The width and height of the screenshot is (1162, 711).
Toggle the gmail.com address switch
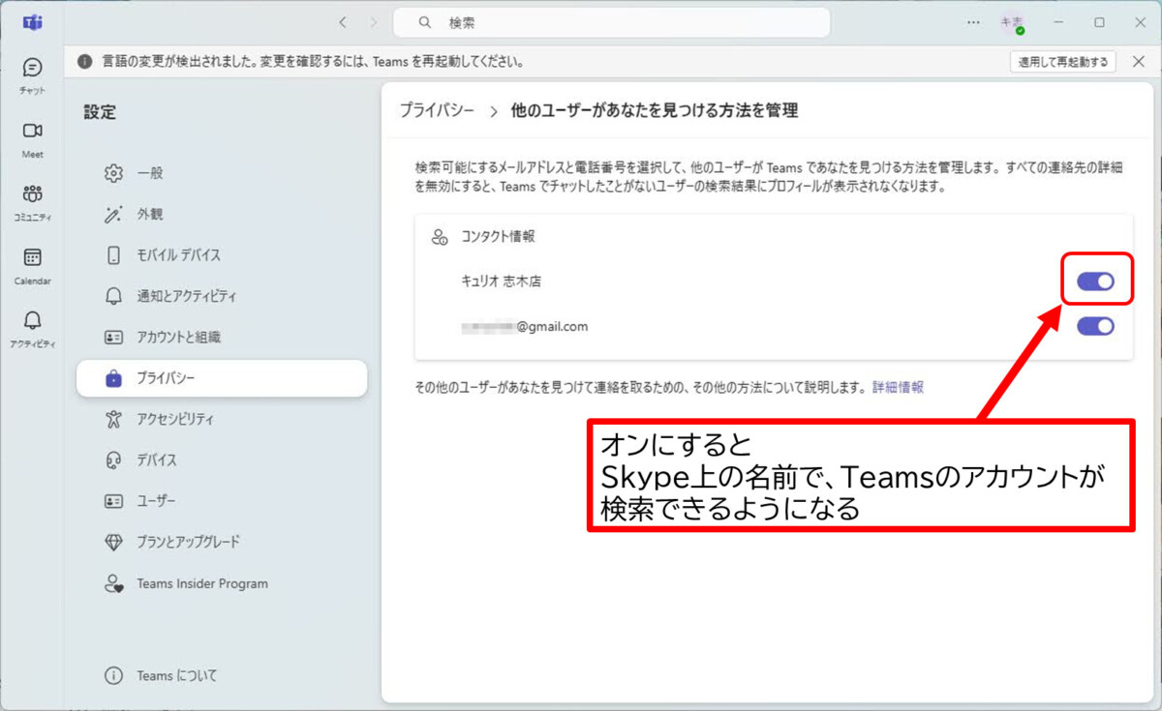[x=1095, y=326]
